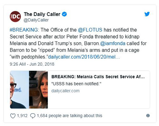Open the @iamfonda mention link

pos(113,43)
